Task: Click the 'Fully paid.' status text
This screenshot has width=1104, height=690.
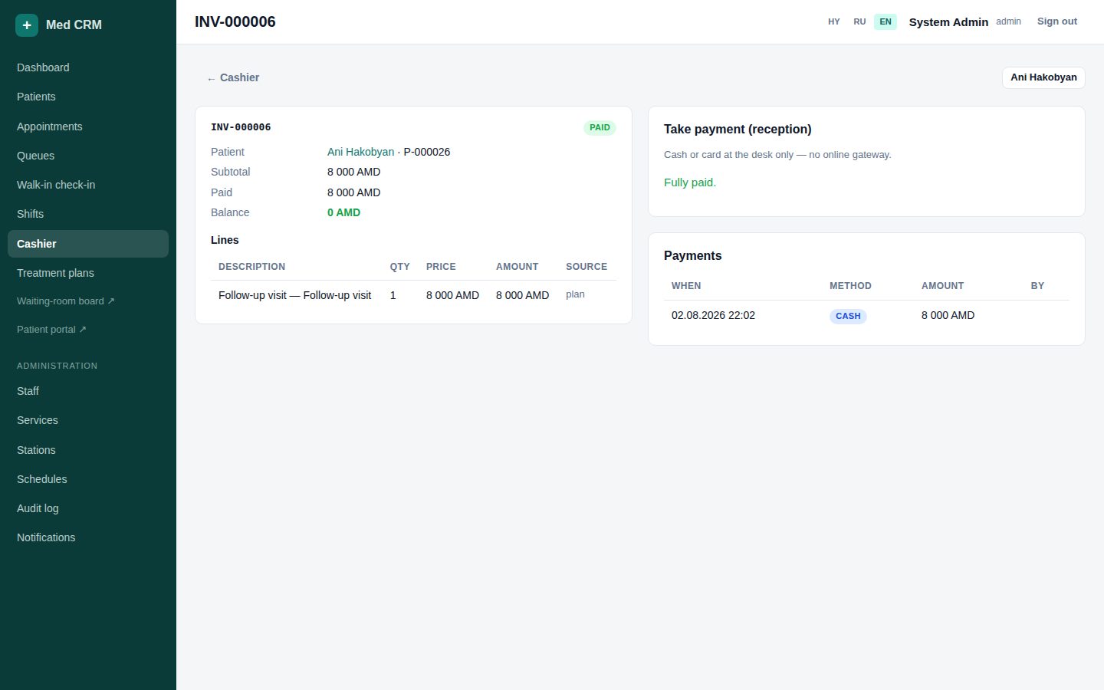Action: click(x=690, y=182)
